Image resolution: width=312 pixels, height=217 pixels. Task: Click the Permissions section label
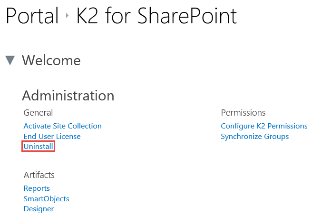tap(243, 113)
